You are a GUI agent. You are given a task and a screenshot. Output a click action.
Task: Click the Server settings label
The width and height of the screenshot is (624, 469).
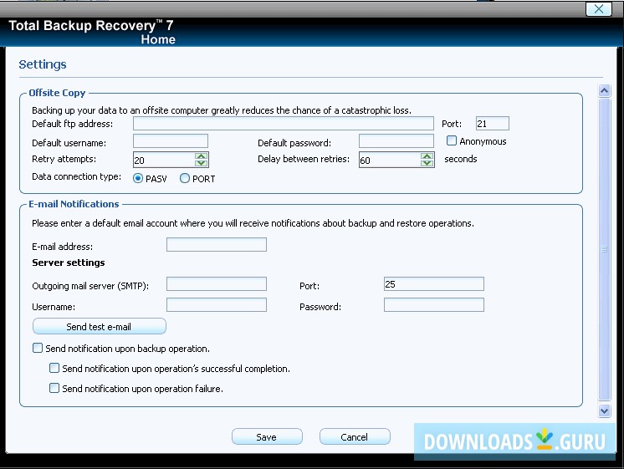[69, 263]
